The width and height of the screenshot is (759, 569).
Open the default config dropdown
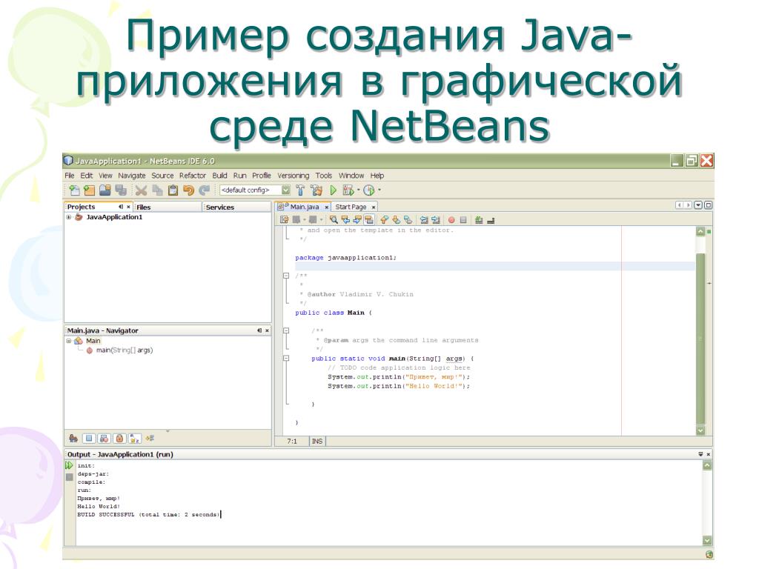click(x=285, y=190)
